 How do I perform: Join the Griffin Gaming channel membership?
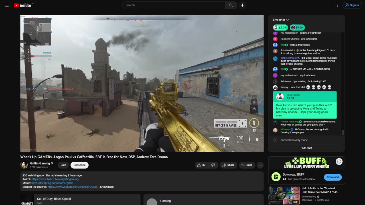coord(63,165)
